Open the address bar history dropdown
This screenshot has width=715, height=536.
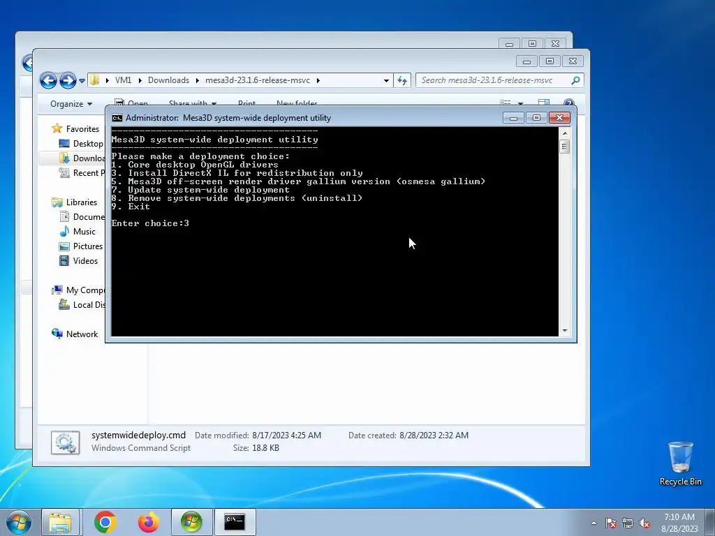coord(386,81)
